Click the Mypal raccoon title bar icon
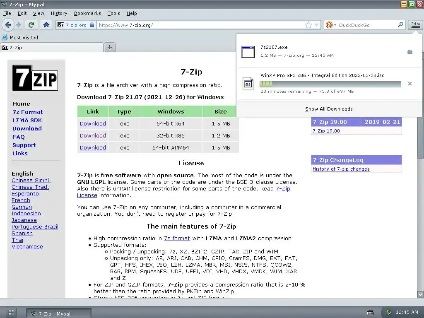This screenshot has height=318, width=424. point(4,4)
